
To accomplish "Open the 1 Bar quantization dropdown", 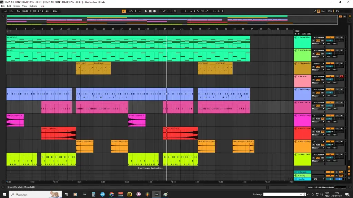I will pos(56,11).
